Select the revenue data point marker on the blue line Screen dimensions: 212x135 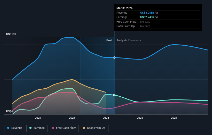point(114,58)
